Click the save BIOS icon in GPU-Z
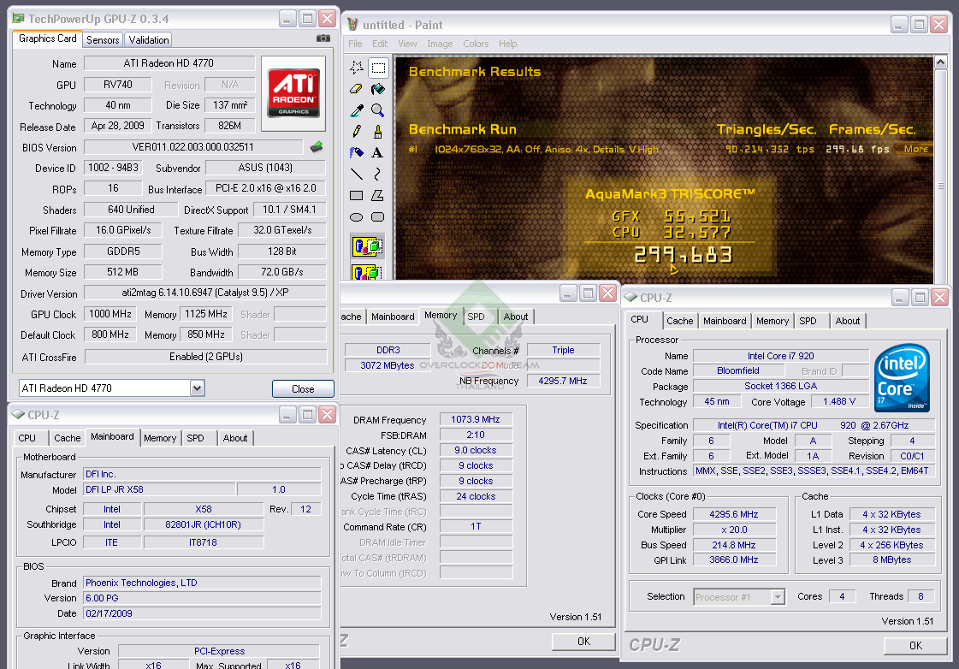 (x=317, y=147)
